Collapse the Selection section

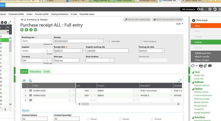point(193,118)
